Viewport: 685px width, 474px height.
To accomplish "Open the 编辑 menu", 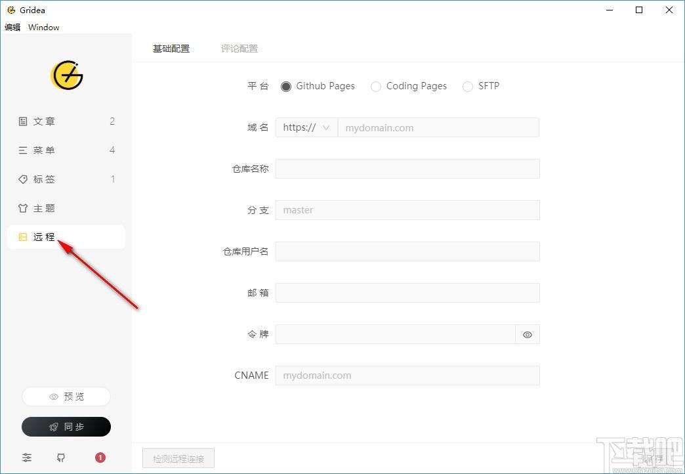I will click(12, 27).
